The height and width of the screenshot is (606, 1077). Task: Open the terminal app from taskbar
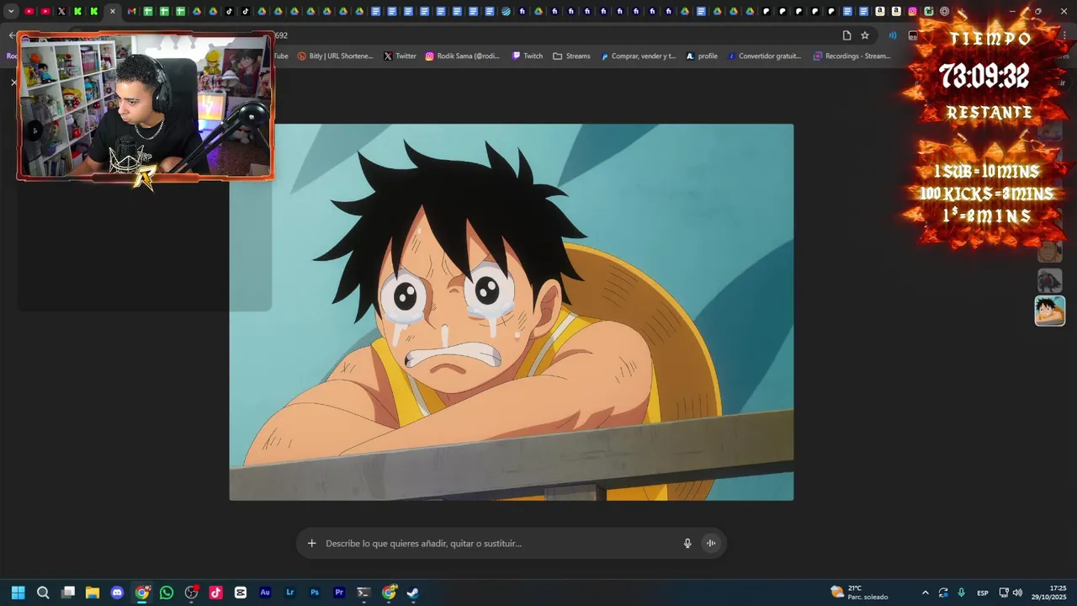coord(363,593)
